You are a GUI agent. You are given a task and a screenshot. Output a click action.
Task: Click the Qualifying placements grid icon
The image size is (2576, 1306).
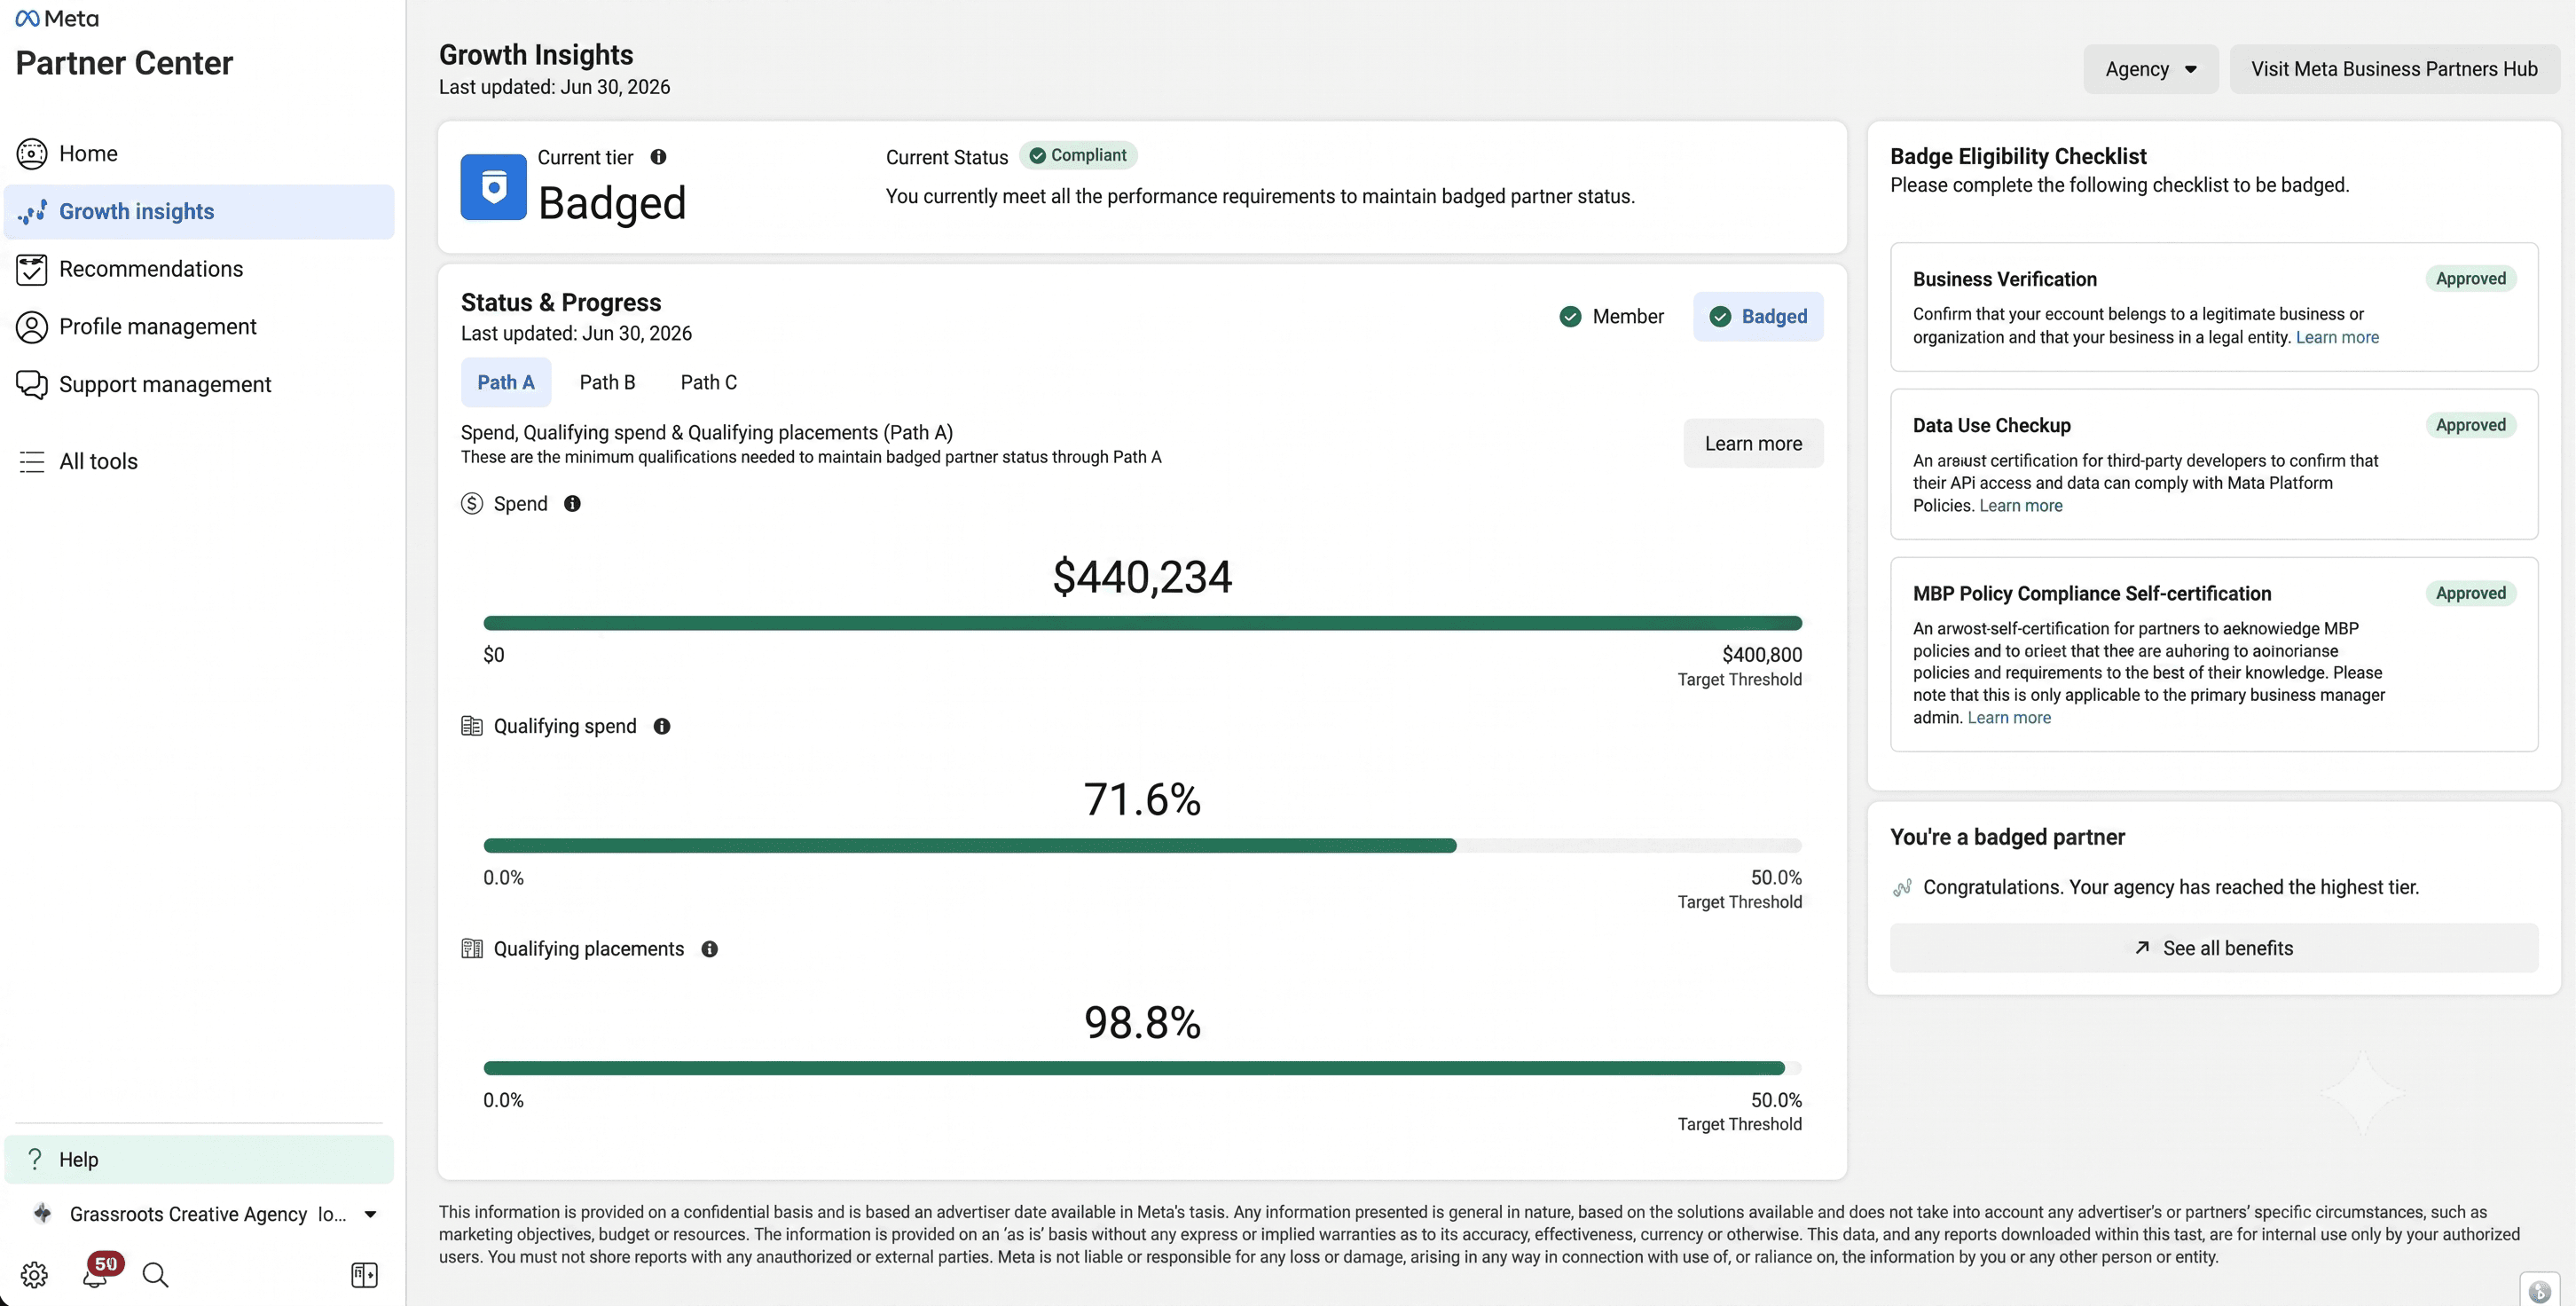pyautogui.click(x=472, y=949)
